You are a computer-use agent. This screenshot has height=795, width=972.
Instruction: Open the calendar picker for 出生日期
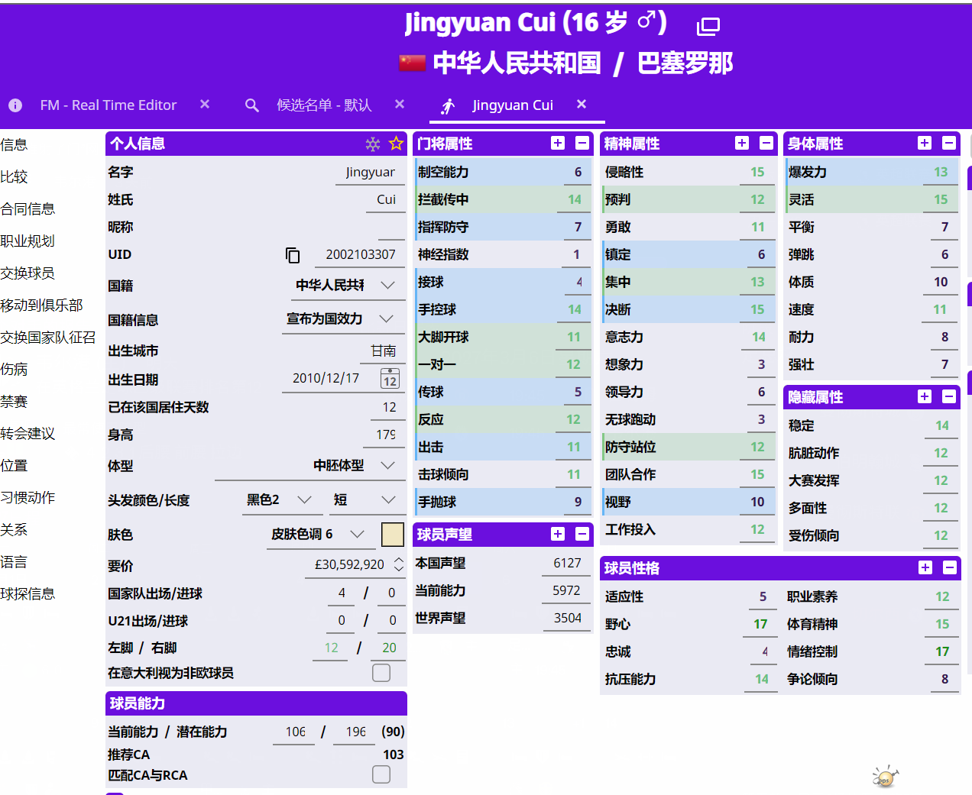390,379
